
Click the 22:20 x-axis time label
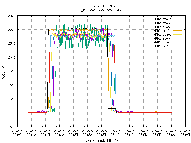pyautogui.click(x=59, y=135)
